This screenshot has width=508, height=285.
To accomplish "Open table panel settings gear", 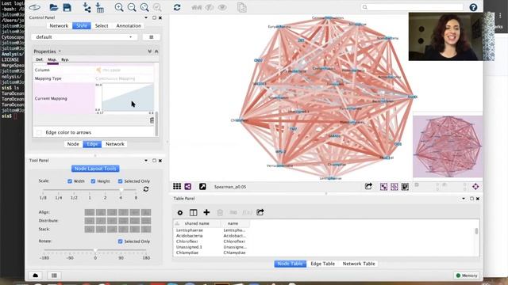I will click(x=180, y=212).
